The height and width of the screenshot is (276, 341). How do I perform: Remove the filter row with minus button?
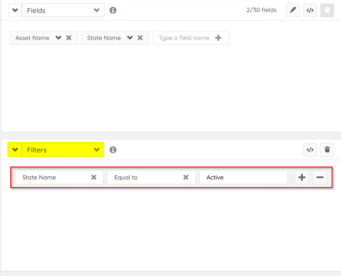click(320, 177)
